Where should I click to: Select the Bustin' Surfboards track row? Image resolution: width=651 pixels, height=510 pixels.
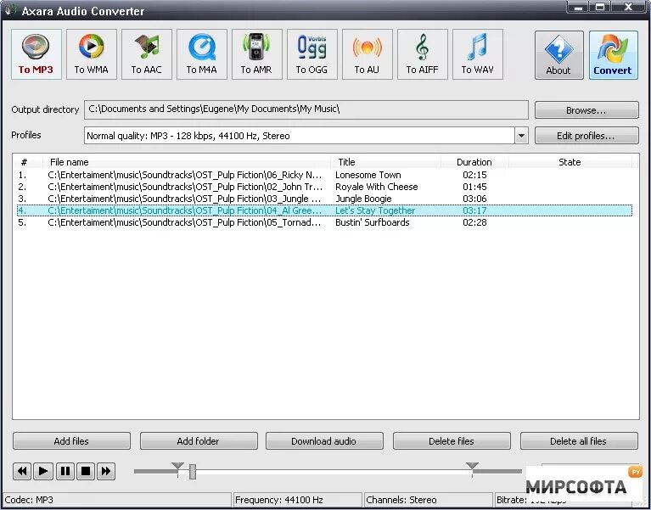point(324,222)
